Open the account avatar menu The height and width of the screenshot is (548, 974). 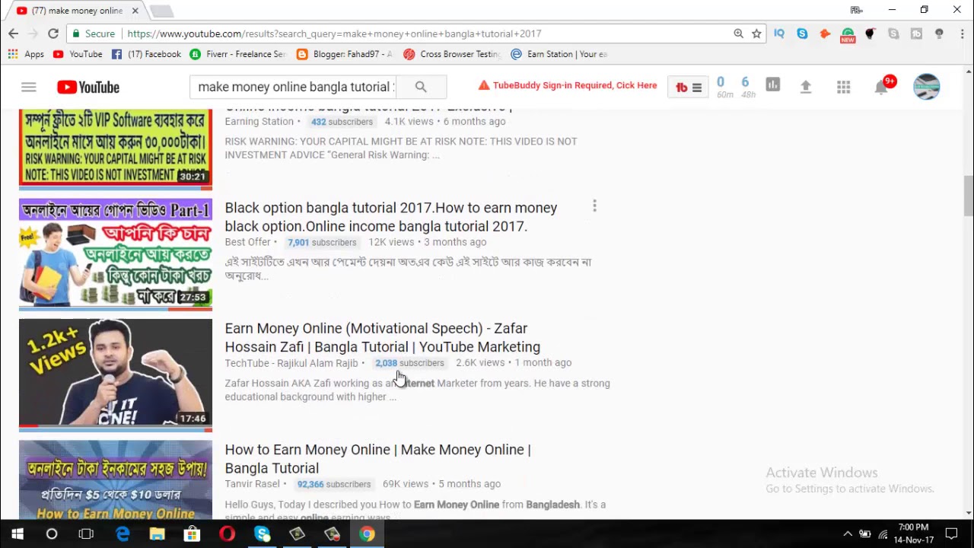coord(927,87)
